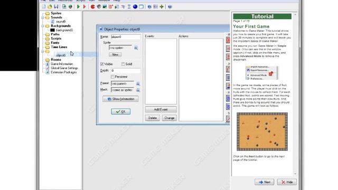This screenshot has width=338, height=190.
Task: Click the Delete event button
Action: click(x=153, y=118)
